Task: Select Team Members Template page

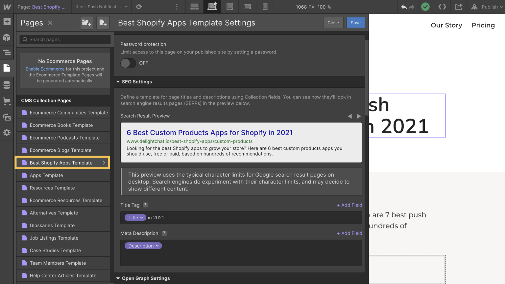Action: [x=63, y=263]
